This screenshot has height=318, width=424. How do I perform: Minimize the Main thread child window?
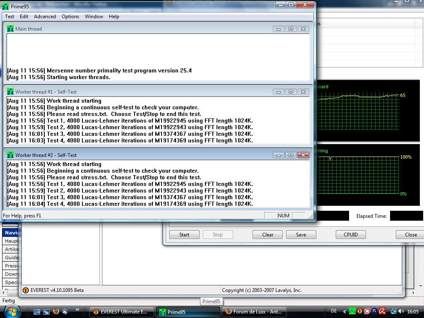[x=279, y=29]
